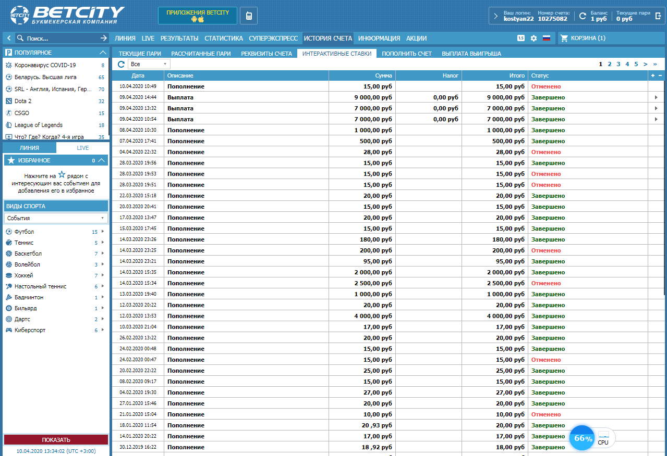The width and height of the screenshot is (667, 456).
Task: Open settings via the gear icon
Action: point(533,38)
